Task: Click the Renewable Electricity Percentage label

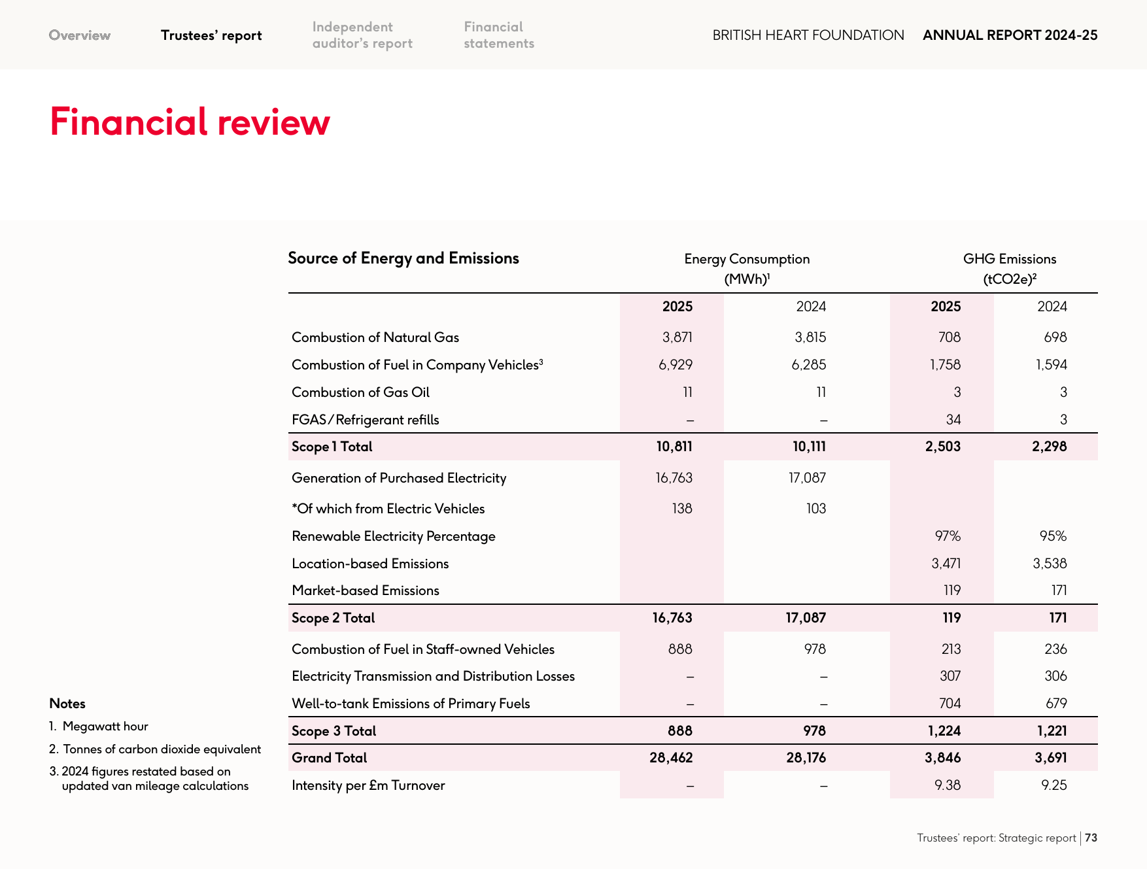Action: [394, 536]
